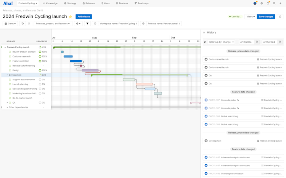Expand Other dependencies row
Viewport: 286px width, 178px height.
point(7,107)
